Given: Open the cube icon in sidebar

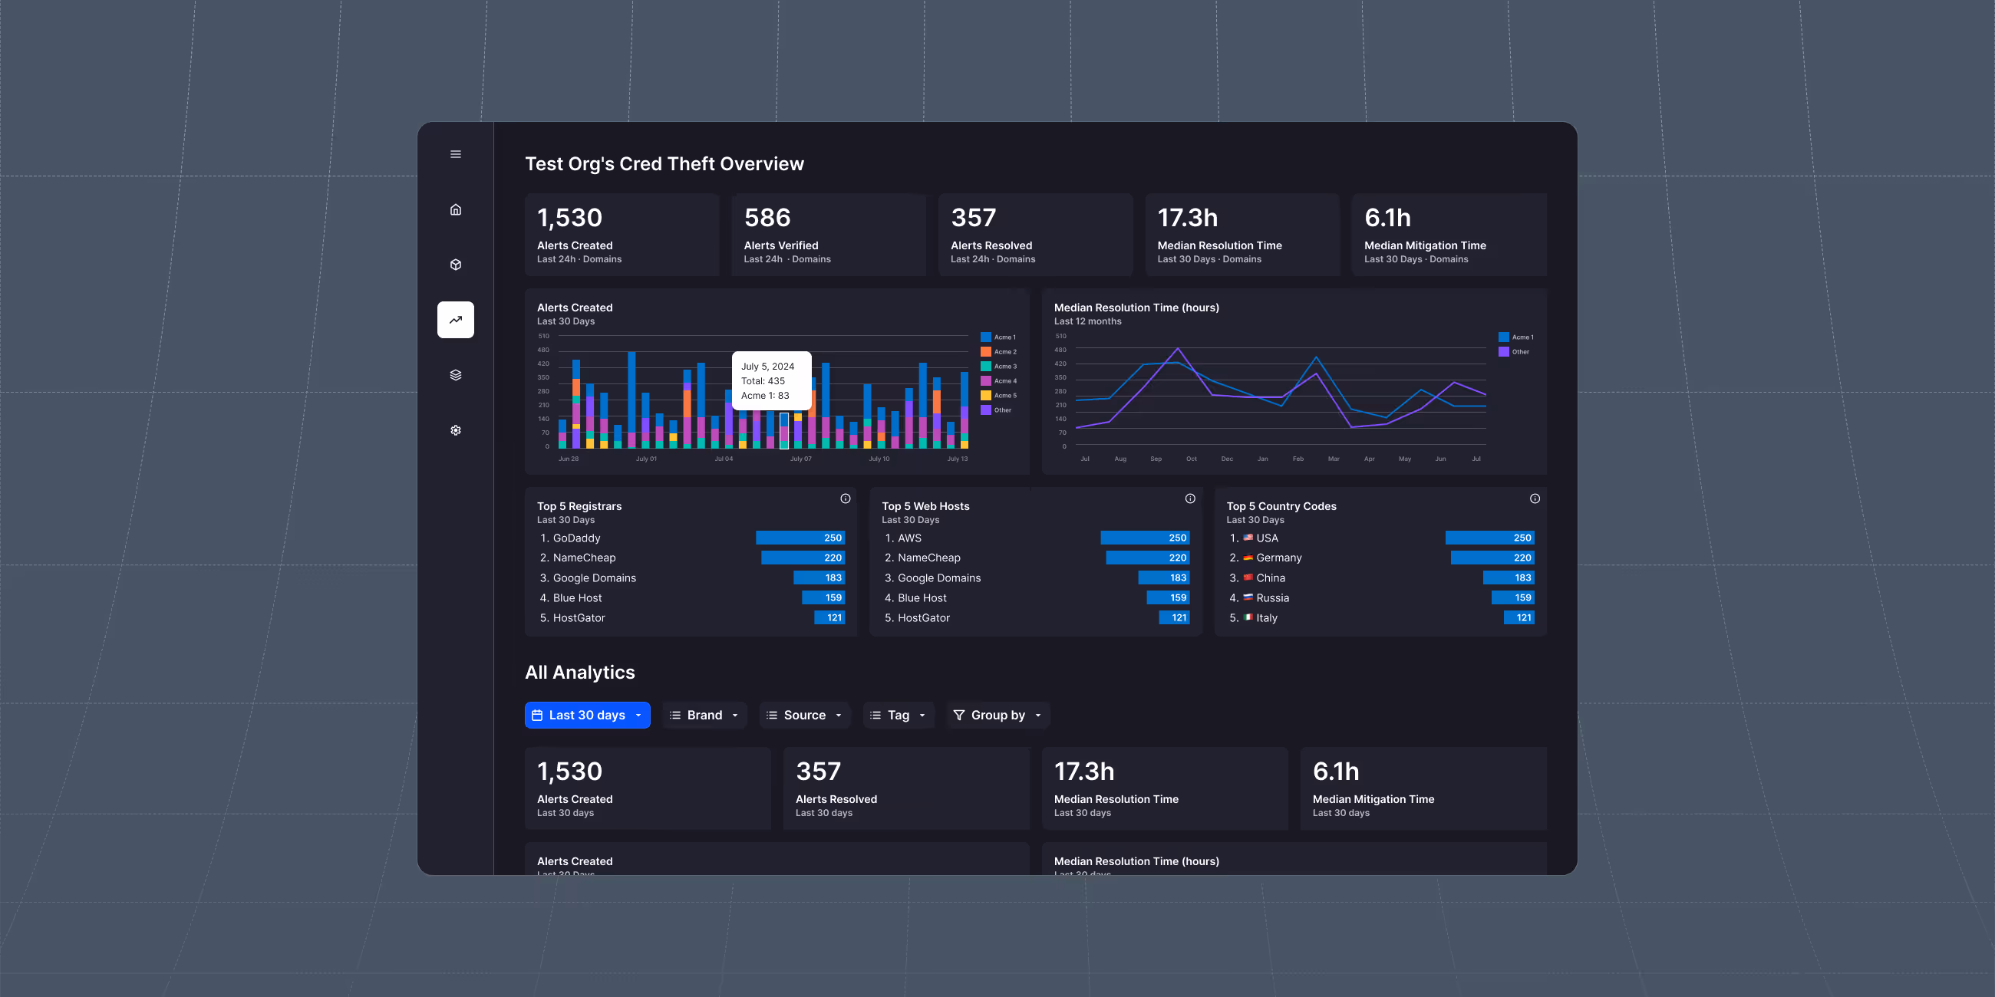Looking at the screenshot, I should coord(455,265).
